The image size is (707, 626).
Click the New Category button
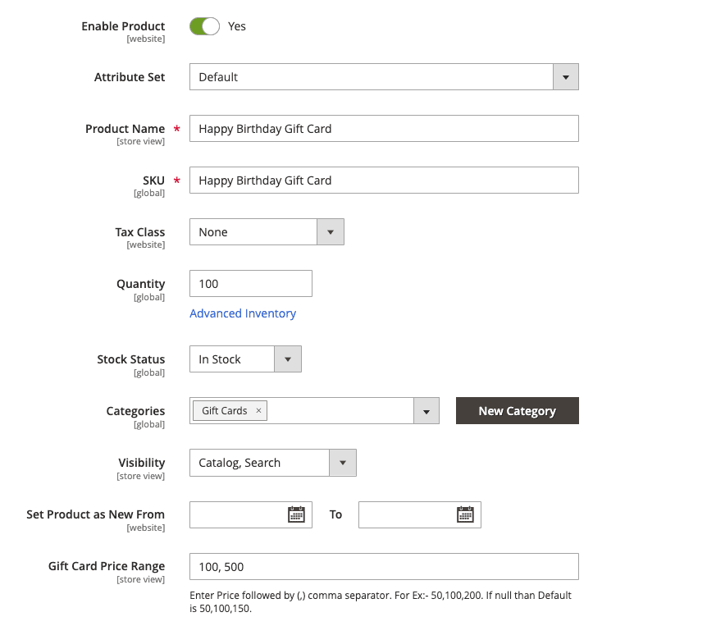tap(517, 410)
